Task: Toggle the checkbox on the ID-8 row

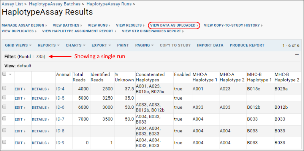Action: click(x=4, y=130)
